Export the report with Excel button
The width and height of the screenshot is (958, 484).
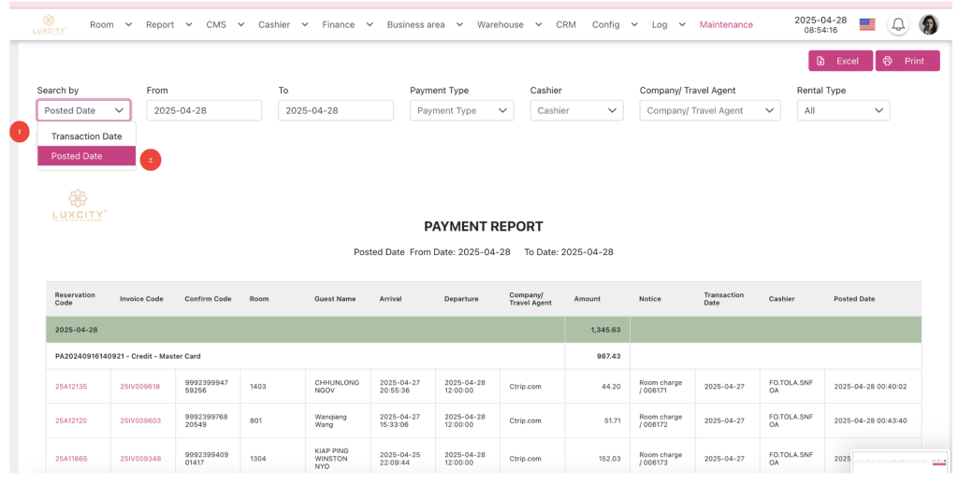pyautogui.click(x=840, y=61)
